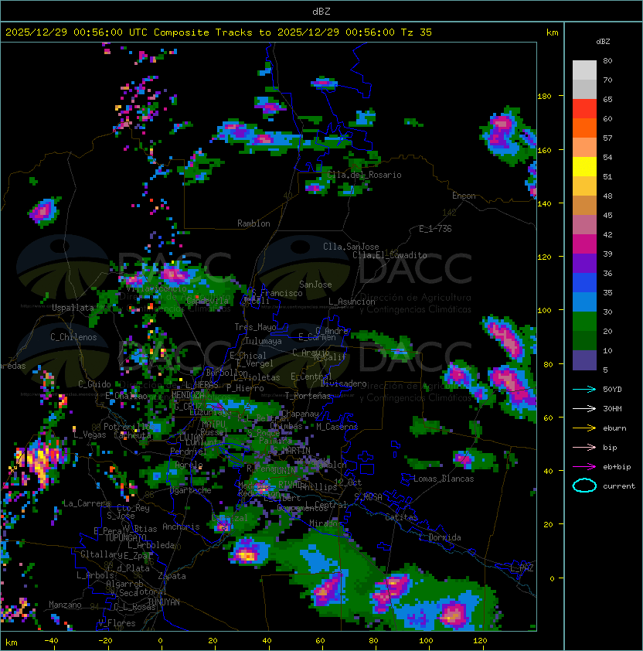Click the 'TUNUYAN' place label
The height and width of the screenshot is (651, 643).
tap(164, 602)
